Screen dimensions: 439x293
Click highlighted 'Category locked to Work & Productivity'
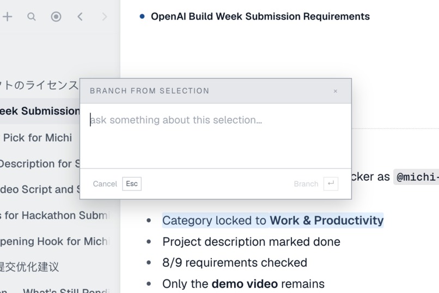coord(273,220)
